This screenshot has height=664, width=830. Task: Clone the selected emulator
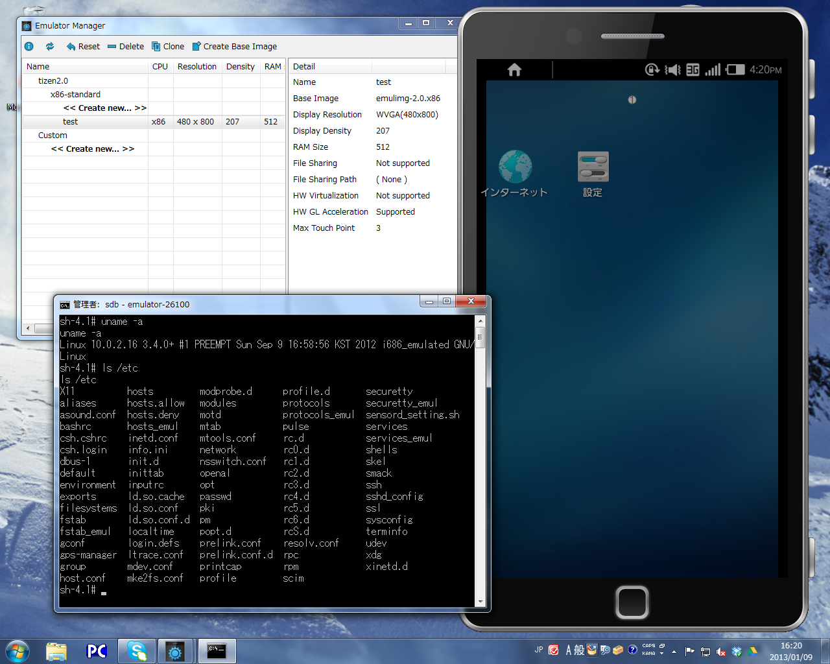click(168, 46)
